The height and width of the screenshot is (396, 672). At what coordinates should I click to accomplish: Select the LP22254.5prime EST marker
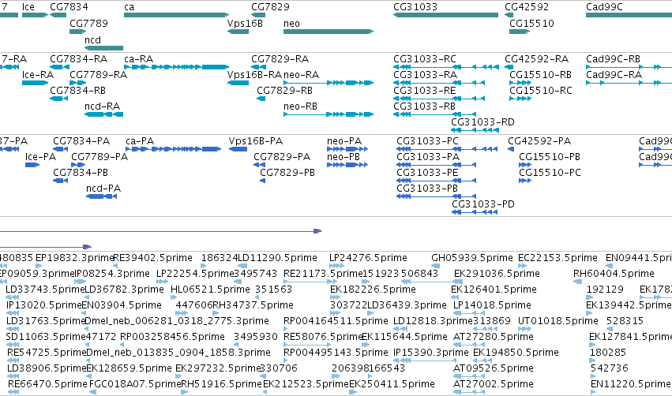(x=162, y=282)
